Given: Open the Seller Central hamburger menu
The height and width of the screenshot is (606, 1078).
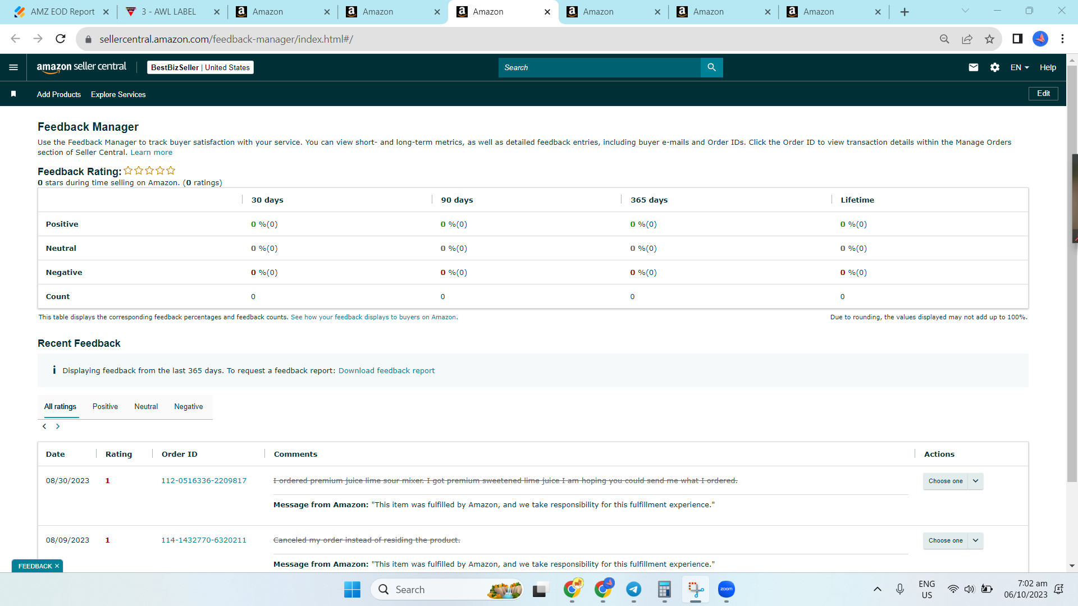Looking at the screenshot, I should click(13, 67).
